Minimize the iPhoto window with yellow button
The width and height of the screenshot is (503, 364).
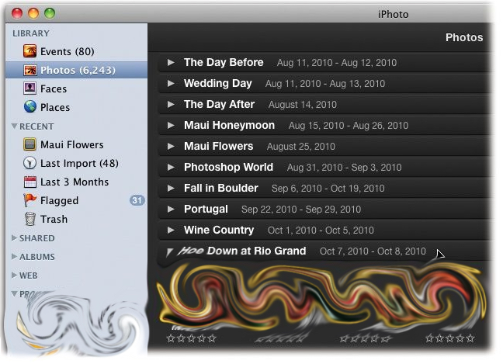point(33,13)
